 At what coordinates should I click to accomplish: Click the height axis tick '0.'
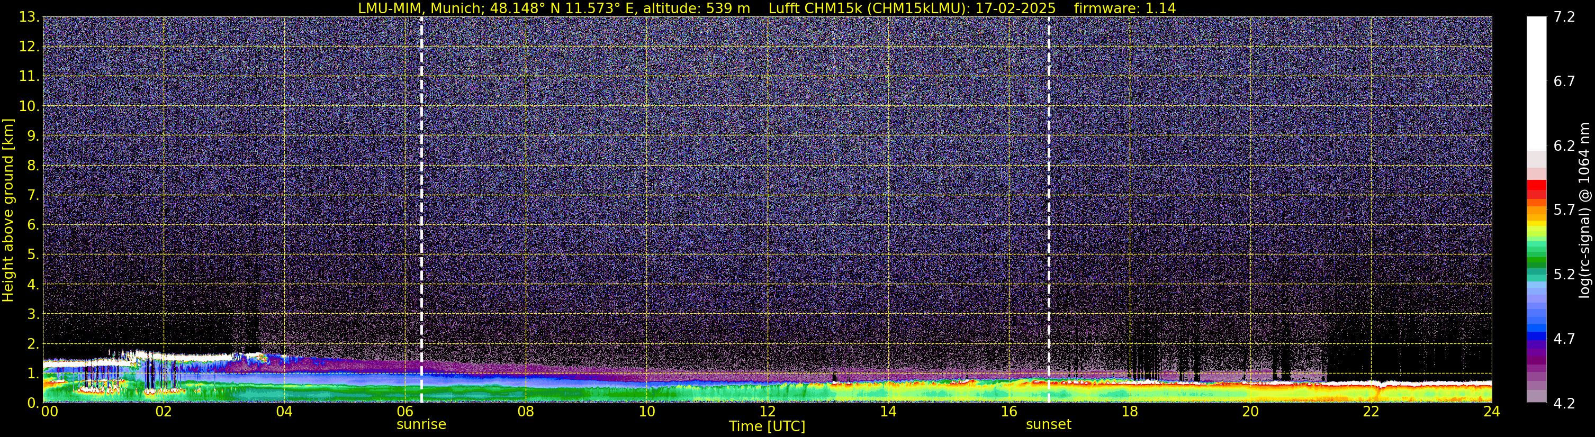(x=33, y=403)
